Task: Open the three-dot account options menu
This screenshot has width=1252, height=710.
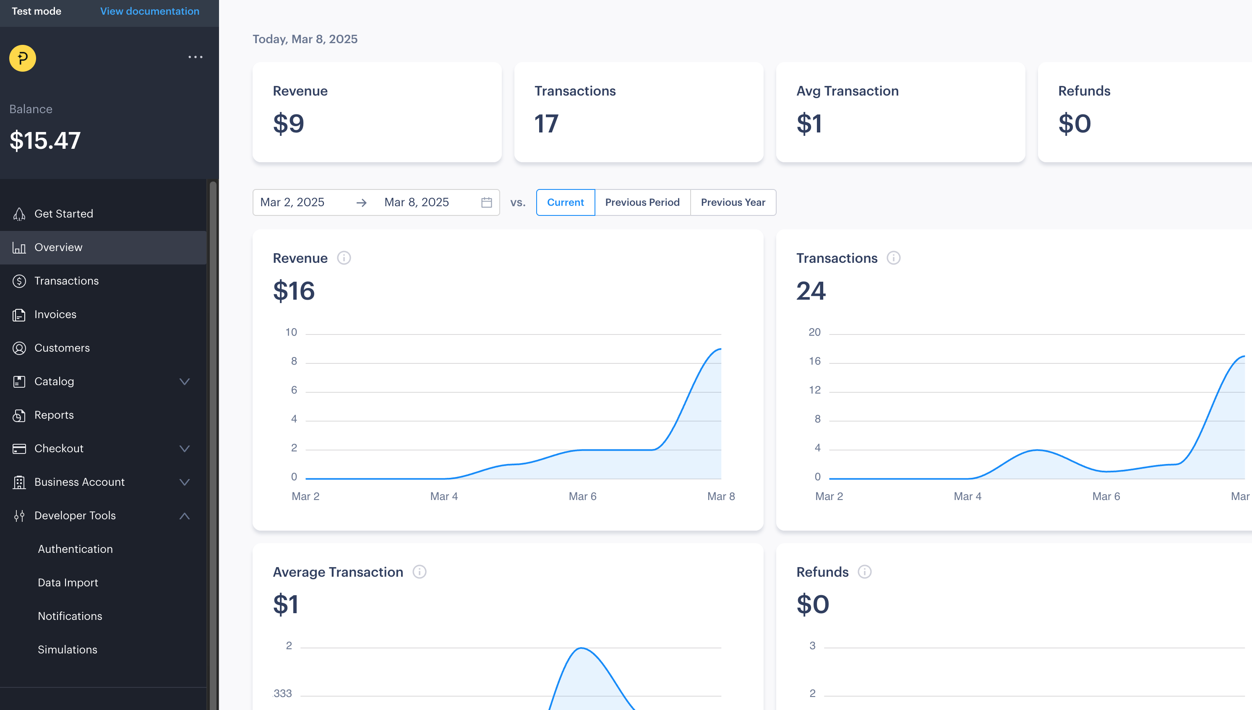Action: pyautogui.click(x=195, y=57)
